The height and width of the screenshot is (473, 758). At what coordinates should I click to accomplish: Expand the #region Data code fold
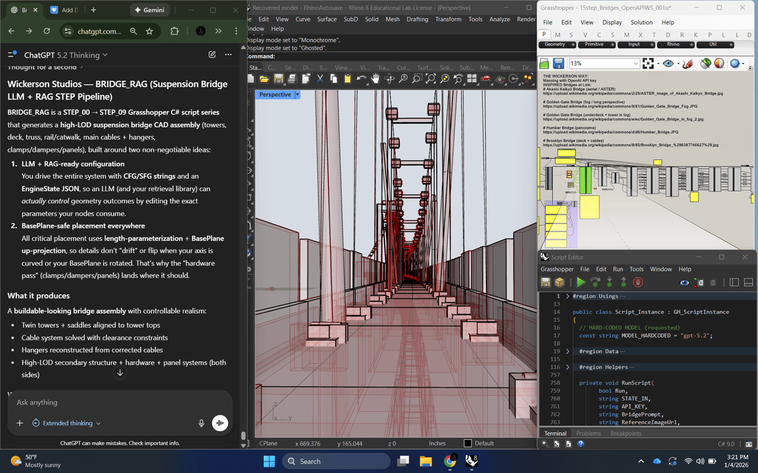(x=567, y=351)
